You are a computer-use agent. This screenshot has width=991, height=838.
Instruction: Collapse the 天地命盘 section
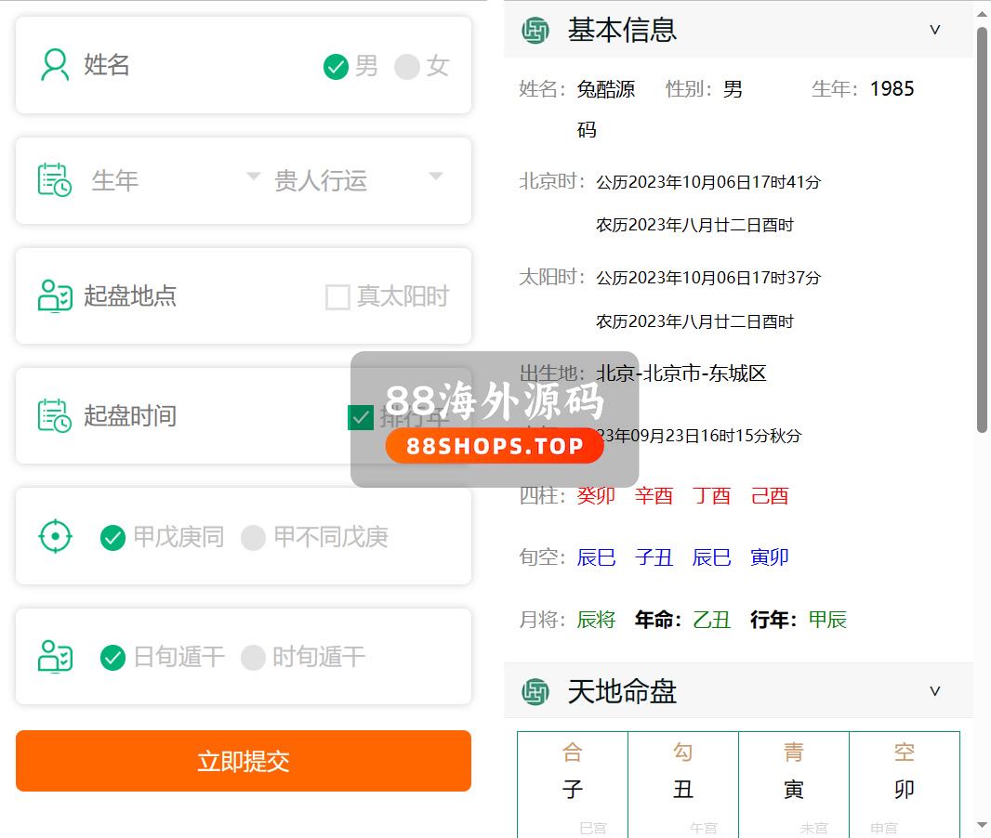935,691
